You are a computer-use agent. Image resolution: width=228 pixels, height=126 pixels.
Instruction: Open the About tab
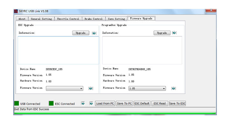pos(22,19)
